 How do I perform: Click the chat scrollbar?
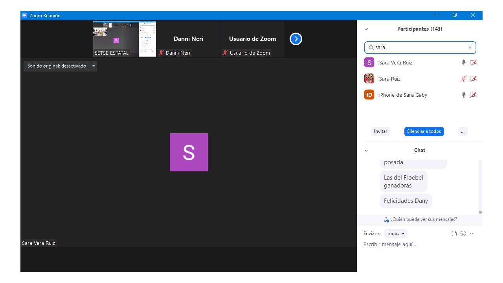[x=480, y=187]
